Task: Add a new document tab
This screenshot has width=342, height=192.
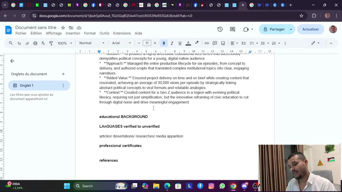Action: [x=63, y=74]
